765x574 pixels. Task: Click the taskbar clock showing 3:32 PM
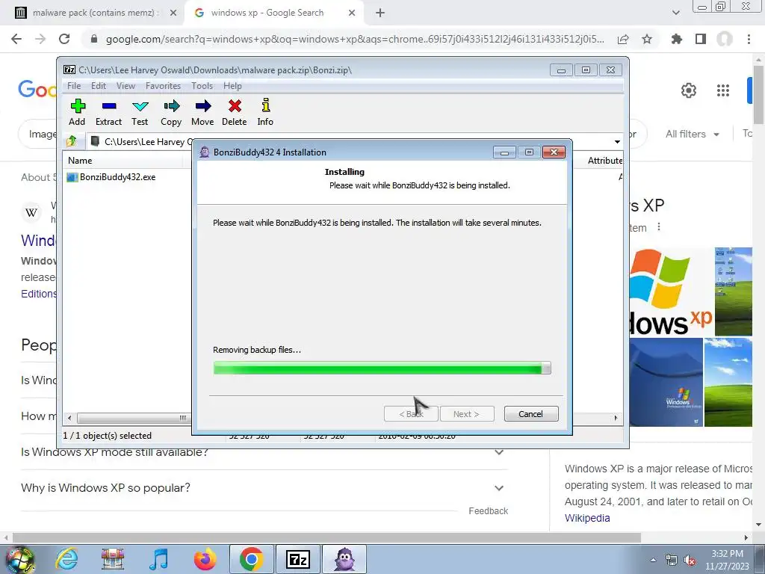tap(726, 560)
